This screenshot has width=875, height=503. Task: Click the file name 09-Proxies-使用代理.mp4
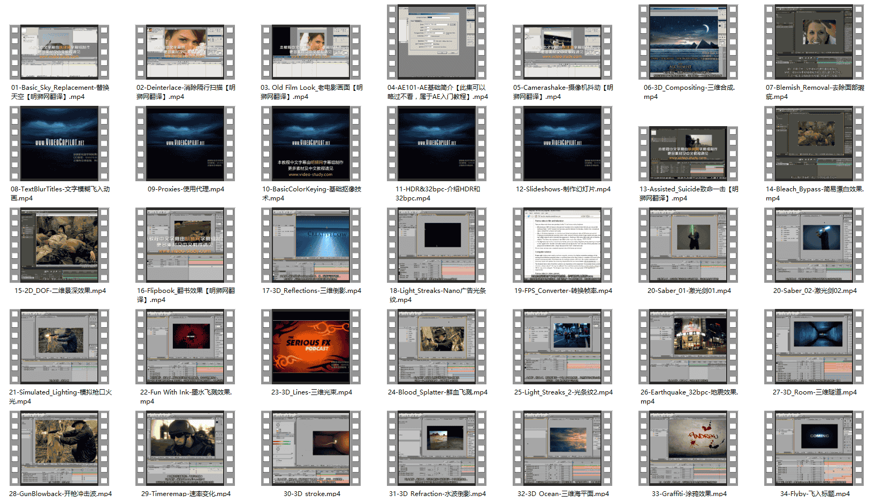(186, 189)
